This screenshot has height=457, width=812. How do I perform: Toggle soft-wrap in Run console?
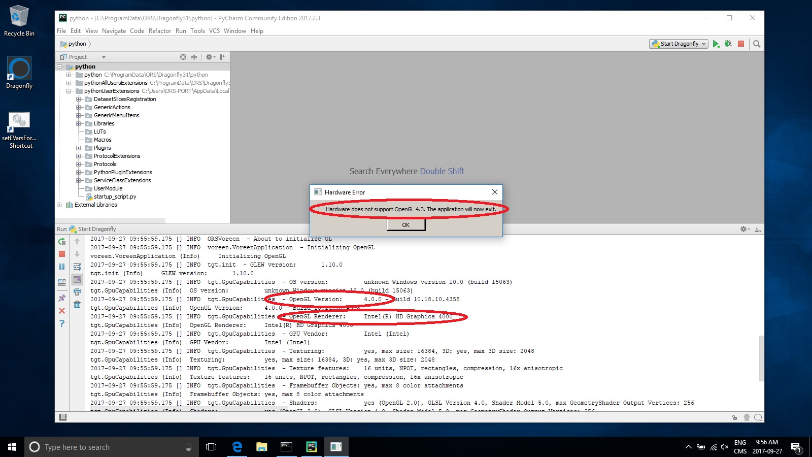click(x=77, y=267)
